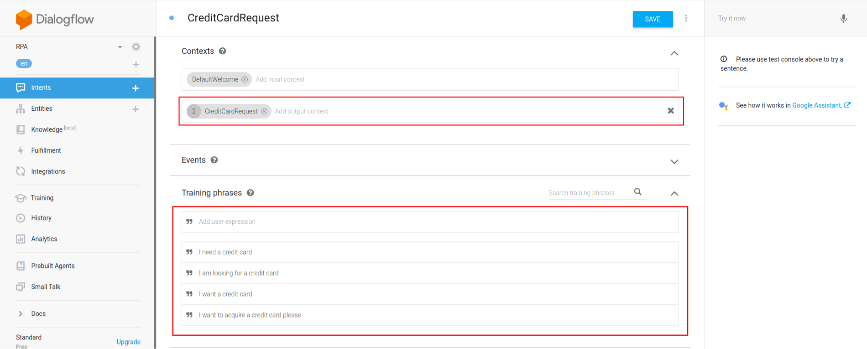Screen dimensions: 867x349
Task: Go to Integrations in the sidebar
Action: click(48, 171)
